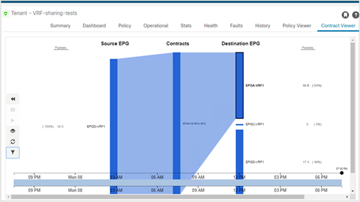Select the Policy Viewer tab
Image resolution: width=360 pixels, height=202 pixels.
coord(297,26)
